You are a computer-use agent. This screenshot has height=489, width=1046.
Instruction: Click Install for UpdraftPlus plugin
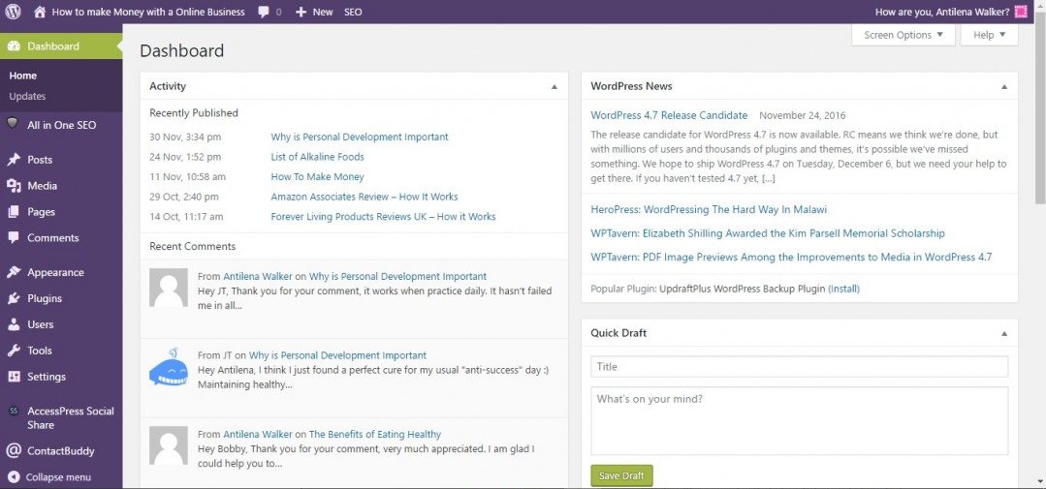tap(843, 289)
